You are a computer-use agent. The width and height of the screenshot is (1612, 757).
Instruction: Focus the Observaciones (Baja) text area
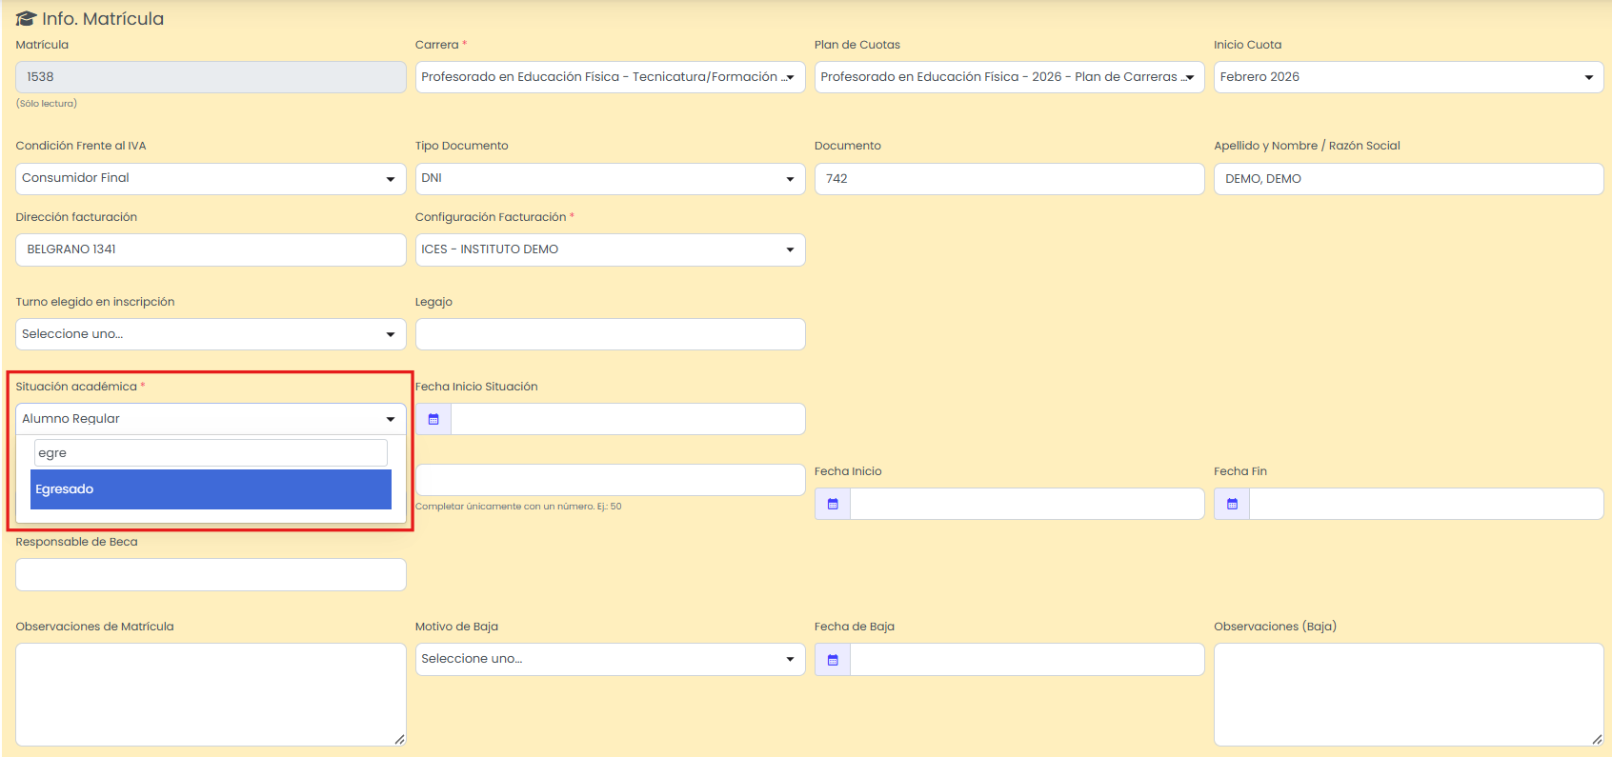tap(1408, 694)
